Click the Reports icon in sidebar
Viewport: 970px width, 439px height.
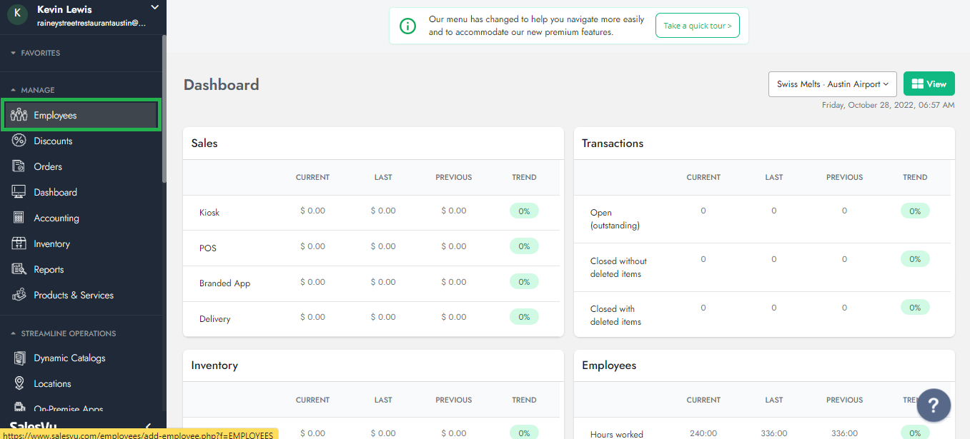click(19, 270)
